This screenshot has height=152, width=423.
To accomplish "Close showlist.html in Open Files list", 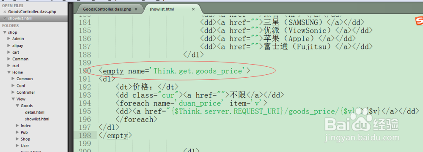I will pyautogui.click(x=5, y=19).
